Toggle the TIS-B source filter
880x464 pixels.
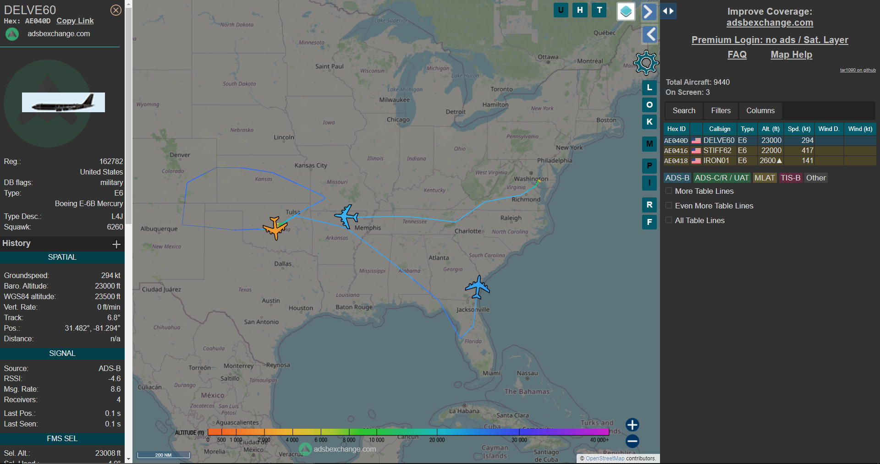tap(791, 178)
